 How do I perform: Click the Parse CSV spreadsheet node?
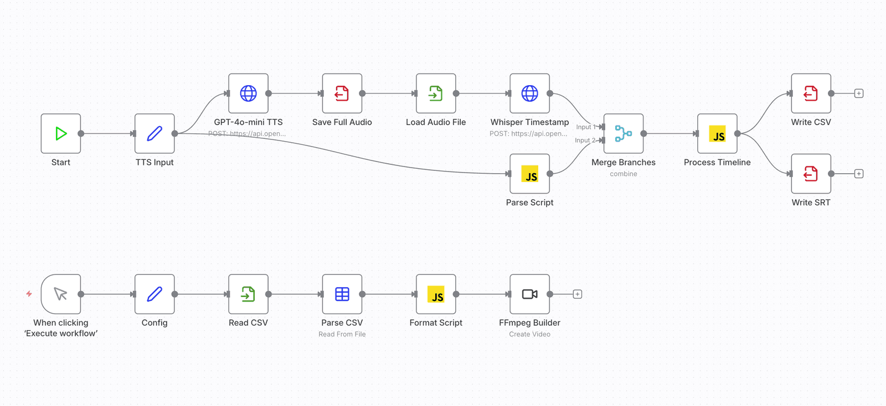[342, 294]
